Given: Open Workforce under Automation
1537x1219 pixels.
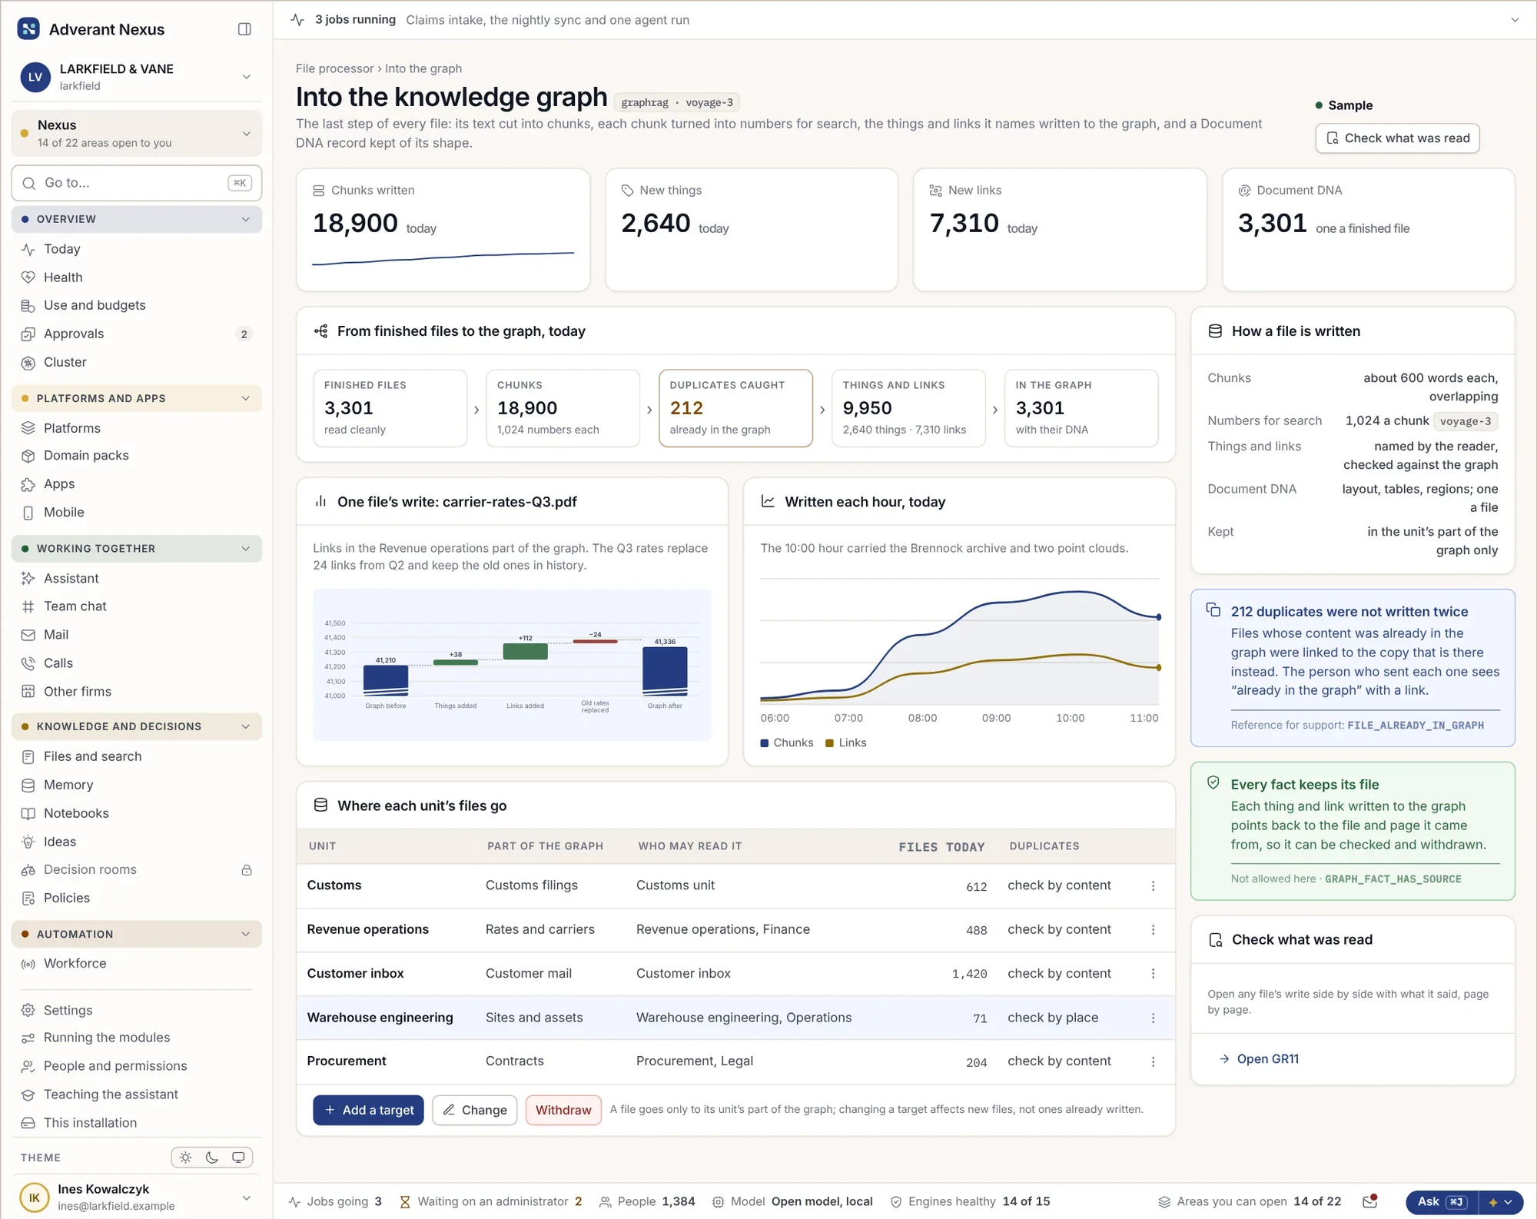Looking at the screenshot, I should [137, 963].
